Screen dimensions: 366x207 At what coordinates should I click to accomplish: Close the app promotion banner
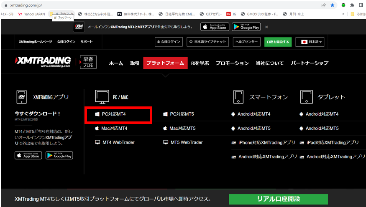coord(266,27)
